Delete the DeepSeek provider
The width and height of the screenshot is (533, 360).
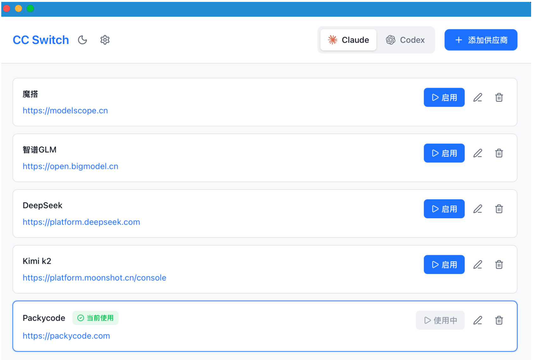click(x=499, y=209)
